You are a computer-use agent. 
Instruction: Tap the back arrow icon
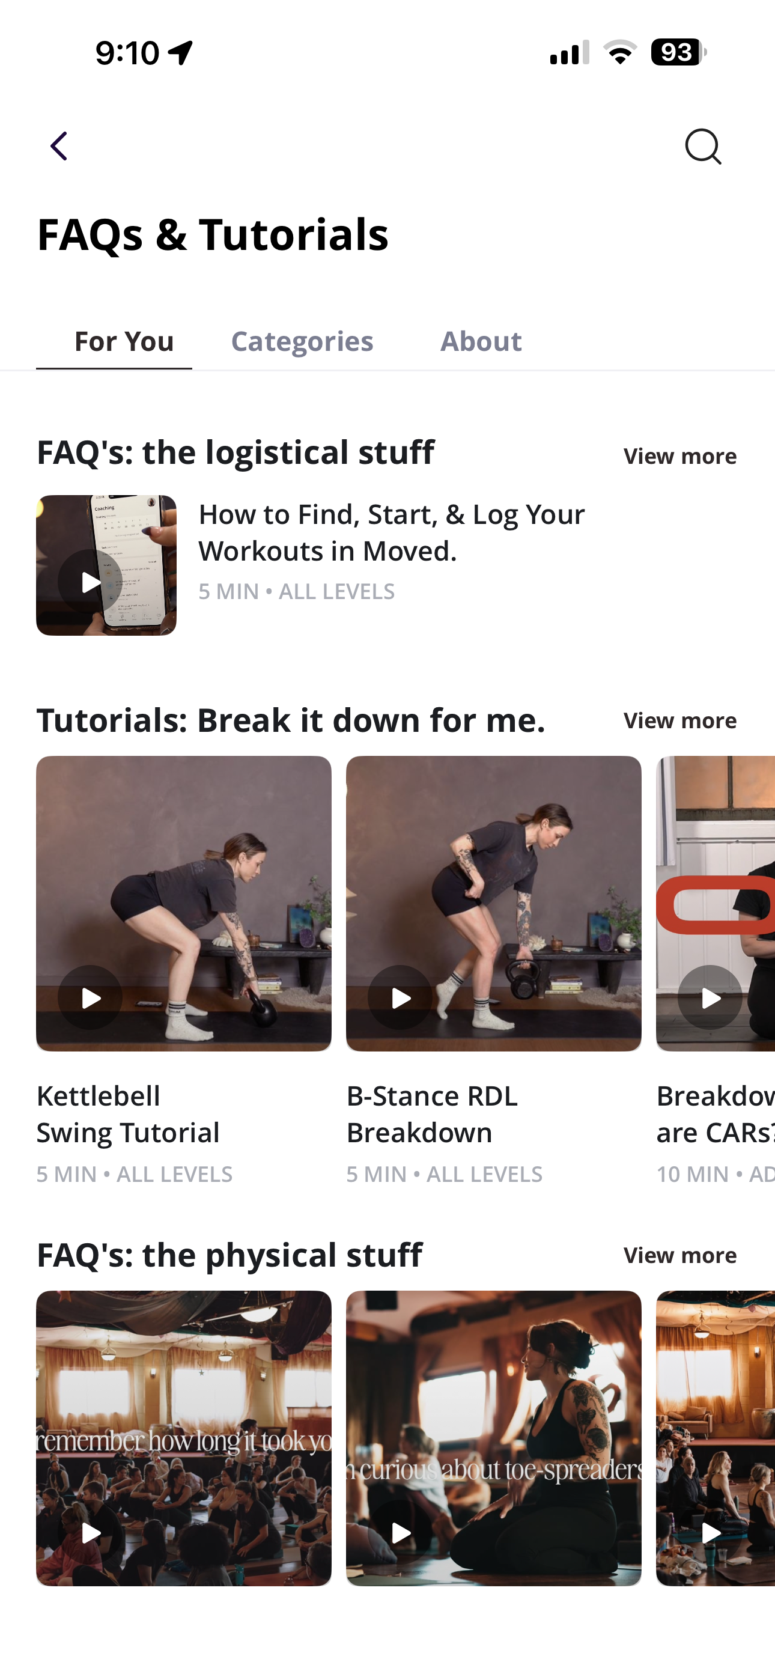(59, 146)
